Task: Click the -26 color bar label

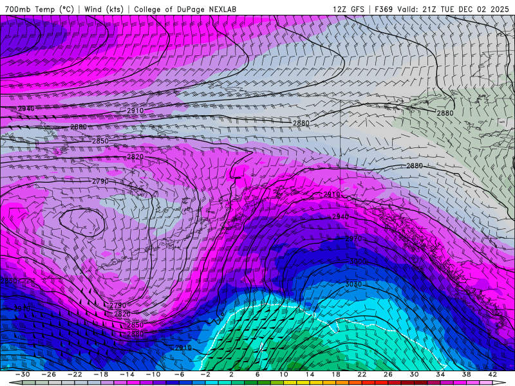Action: (48, 374)
